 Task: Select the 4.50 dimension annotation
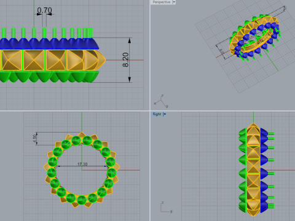pyautogui.click(x=35, y=139)
